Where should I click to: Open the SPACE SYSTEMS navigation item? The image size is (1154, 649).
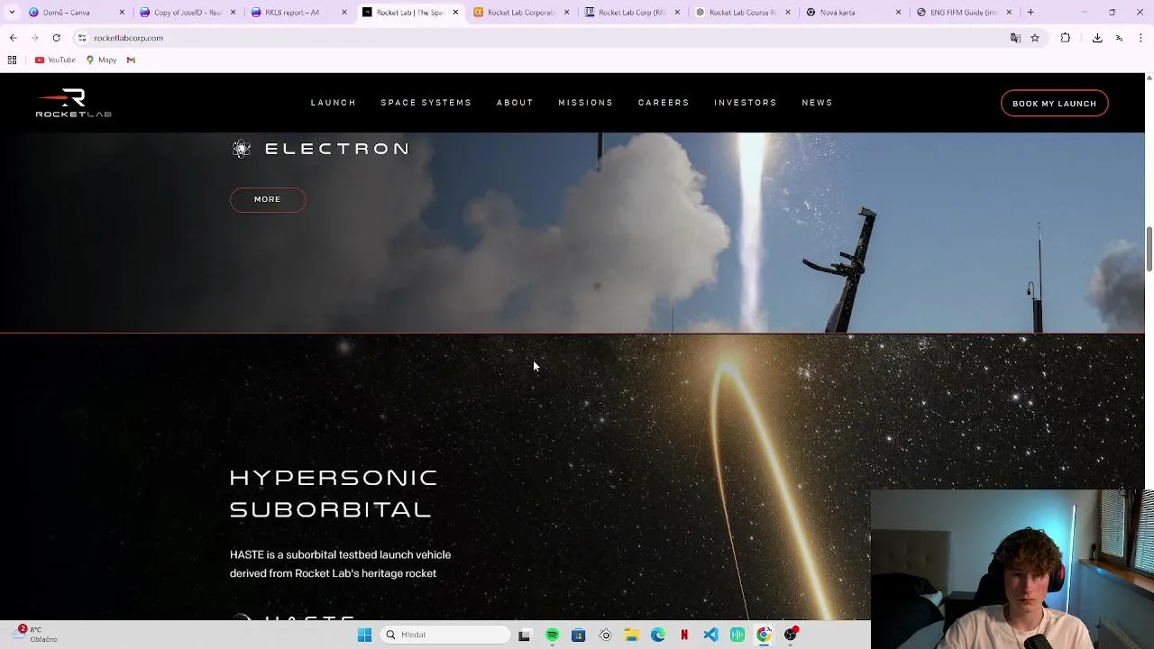point(426,103)
